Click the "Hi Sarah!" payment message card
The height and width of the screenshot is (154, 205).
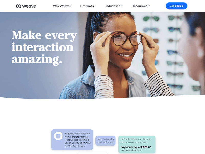[137, 145]
